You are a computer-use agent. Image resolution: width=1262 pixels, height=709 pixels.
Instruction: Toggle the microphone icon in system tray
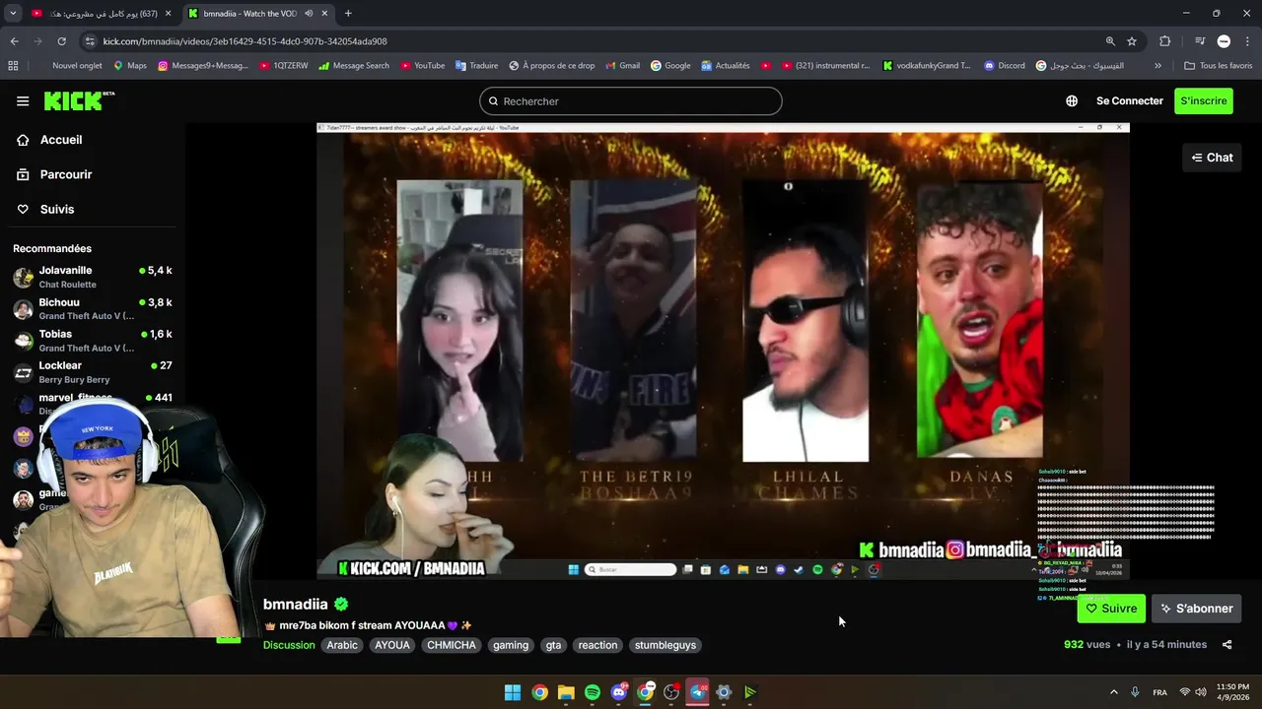click(1136, 692)
